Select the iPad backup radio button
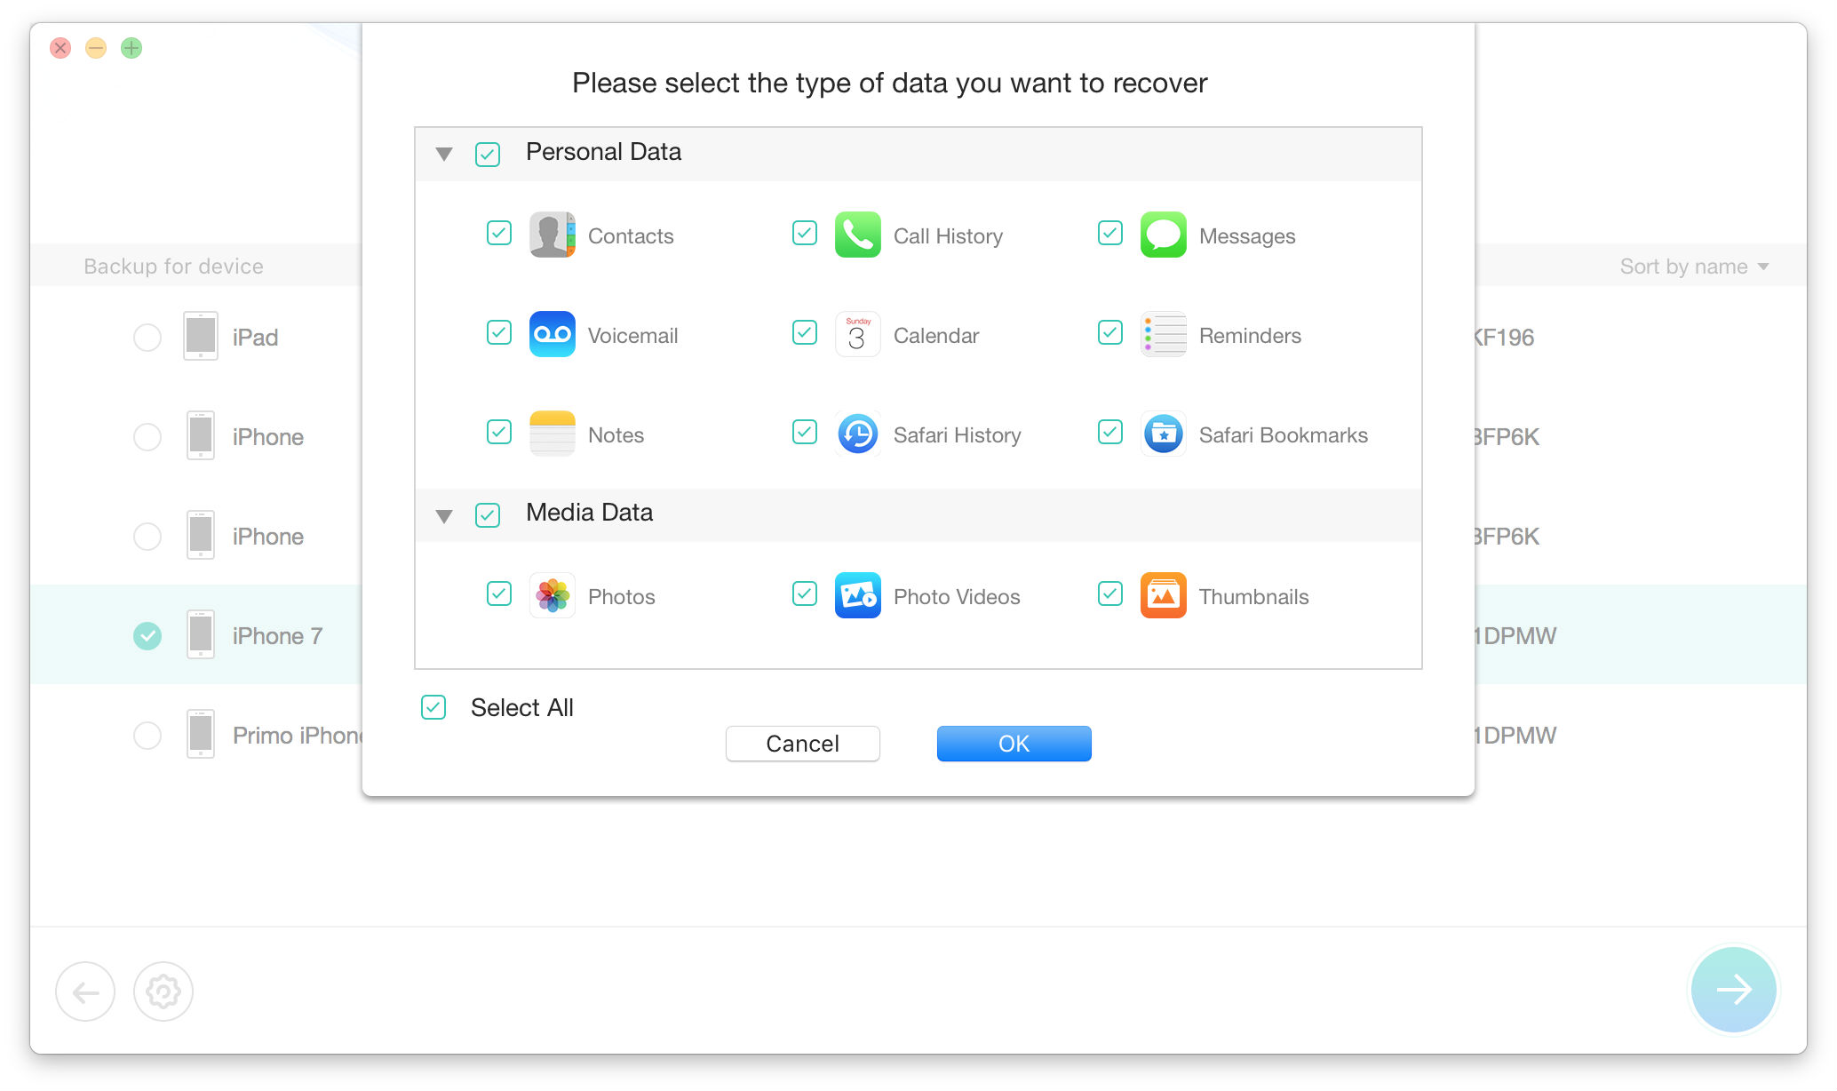 coord(147,338)
